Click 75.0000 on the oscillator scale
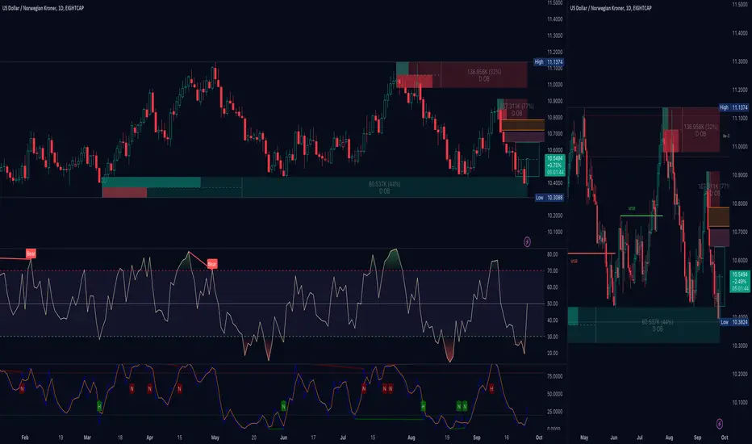Image resolution: width=752 pixels, height=444 pixels. (x=554, y=376)
